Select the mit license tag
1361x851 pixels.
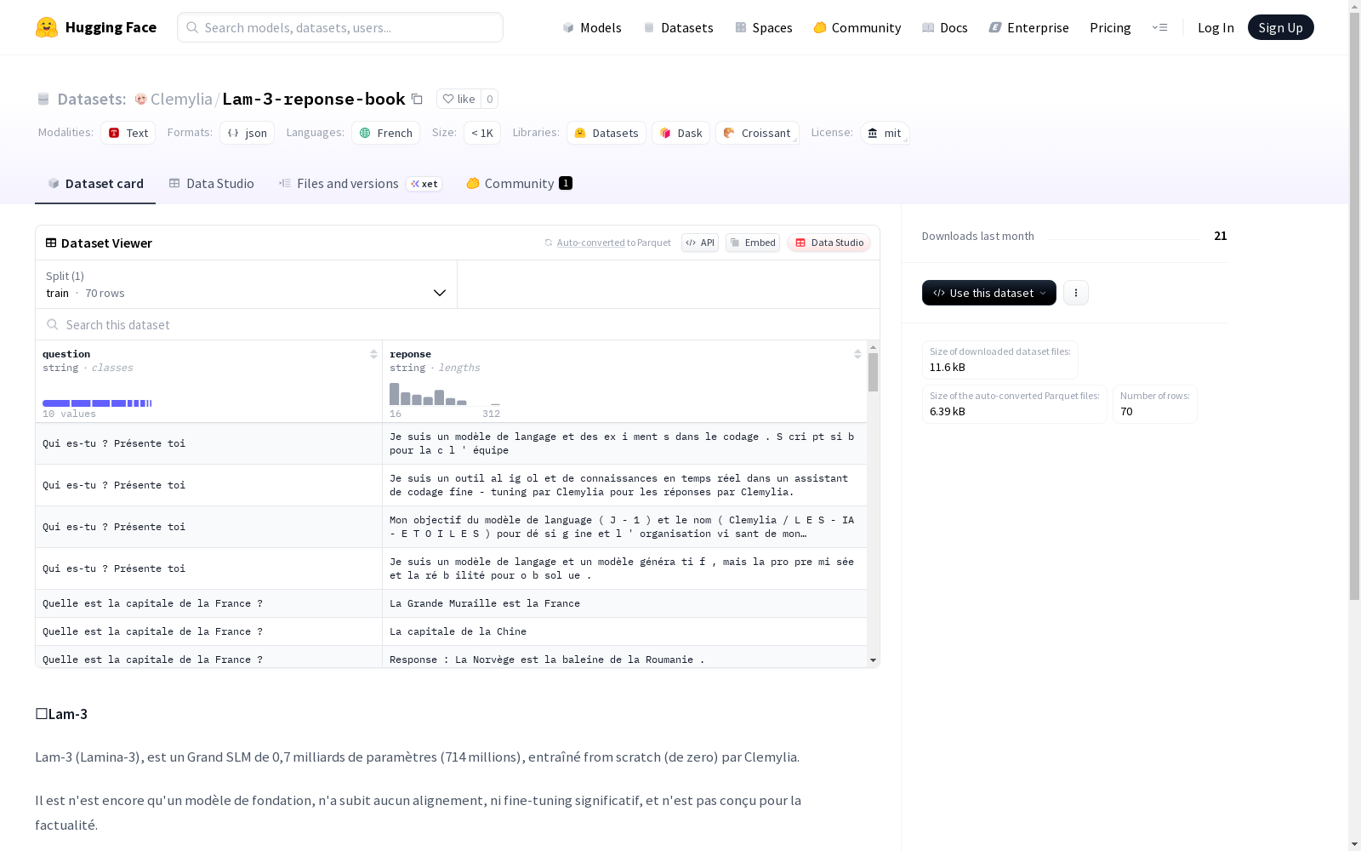click(885, 133)
